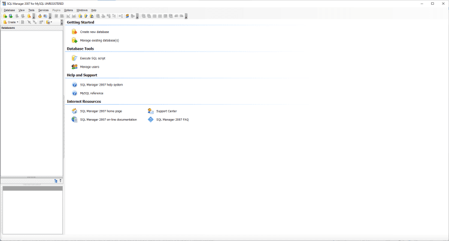Click the Getting Started heading
The height and width of the screenshot is (241, 449).
pos(80,22)
